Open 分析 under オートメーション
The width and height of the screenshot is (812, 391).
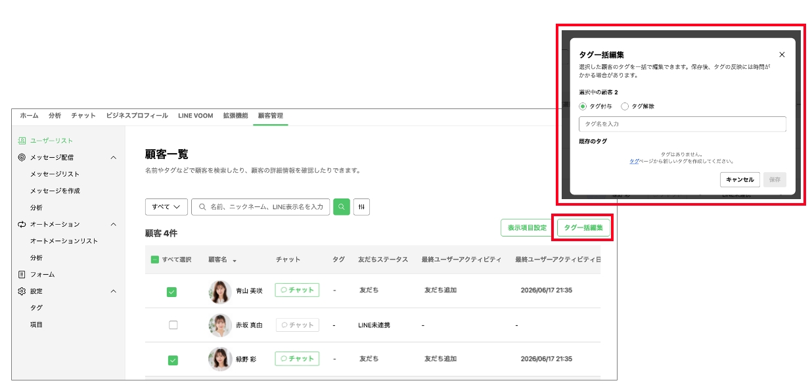(36, 258)
